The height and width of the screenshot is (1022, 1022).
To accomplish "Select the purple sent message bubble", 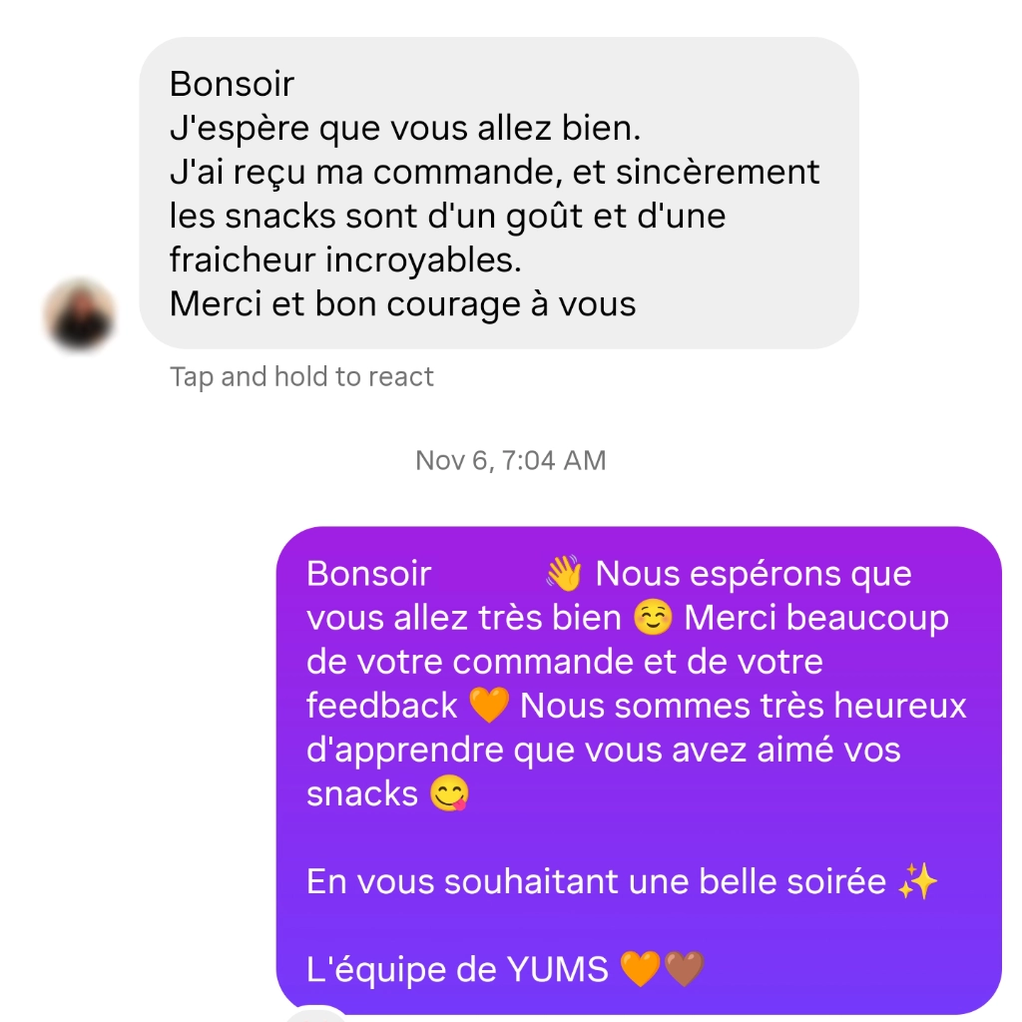I will [x=639, y=770].
